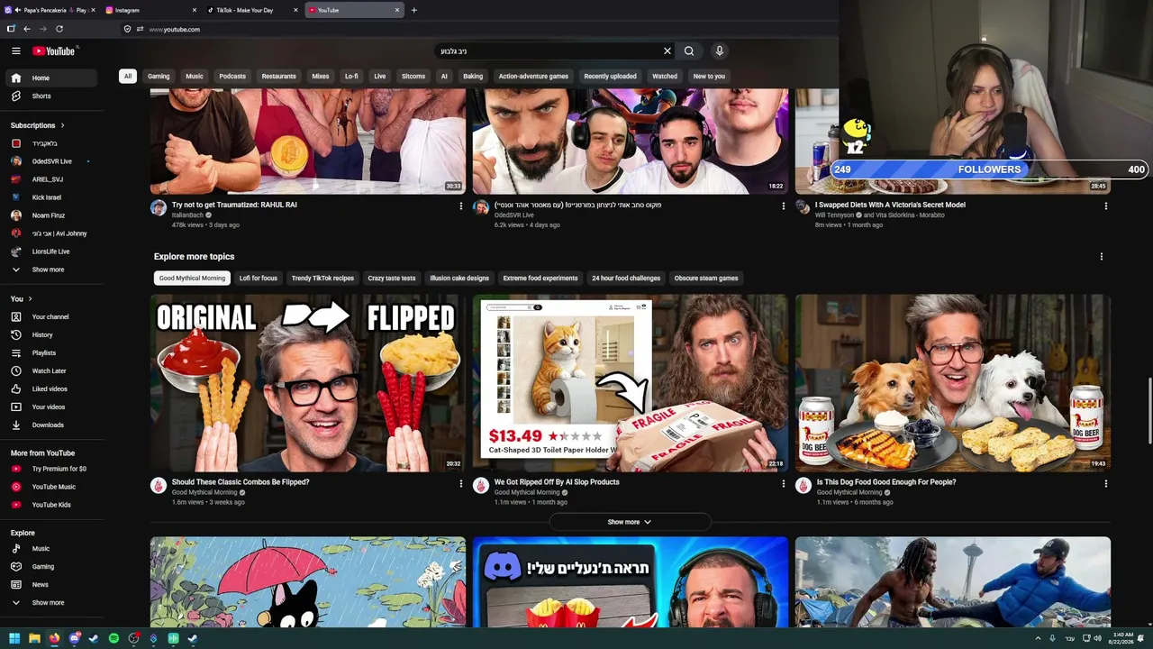Open Downloads in the sidebar
1153x649 pixels.
(x=52, y=425)
